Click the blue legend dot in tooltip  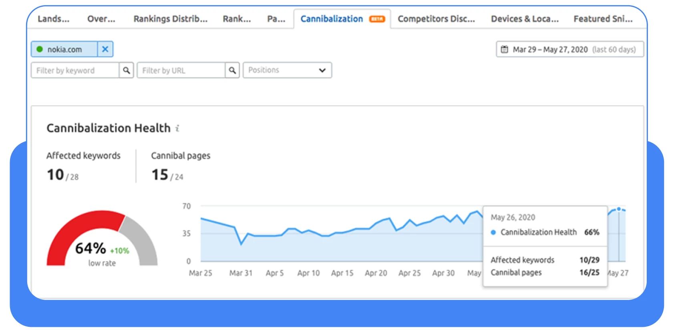tap(493, 232)
